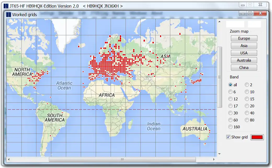Click the AUSTRALIA label on the map
Image resolution: width=272 pixels, height=168 pixels.
pyautogui.click(x=195, y=129)
